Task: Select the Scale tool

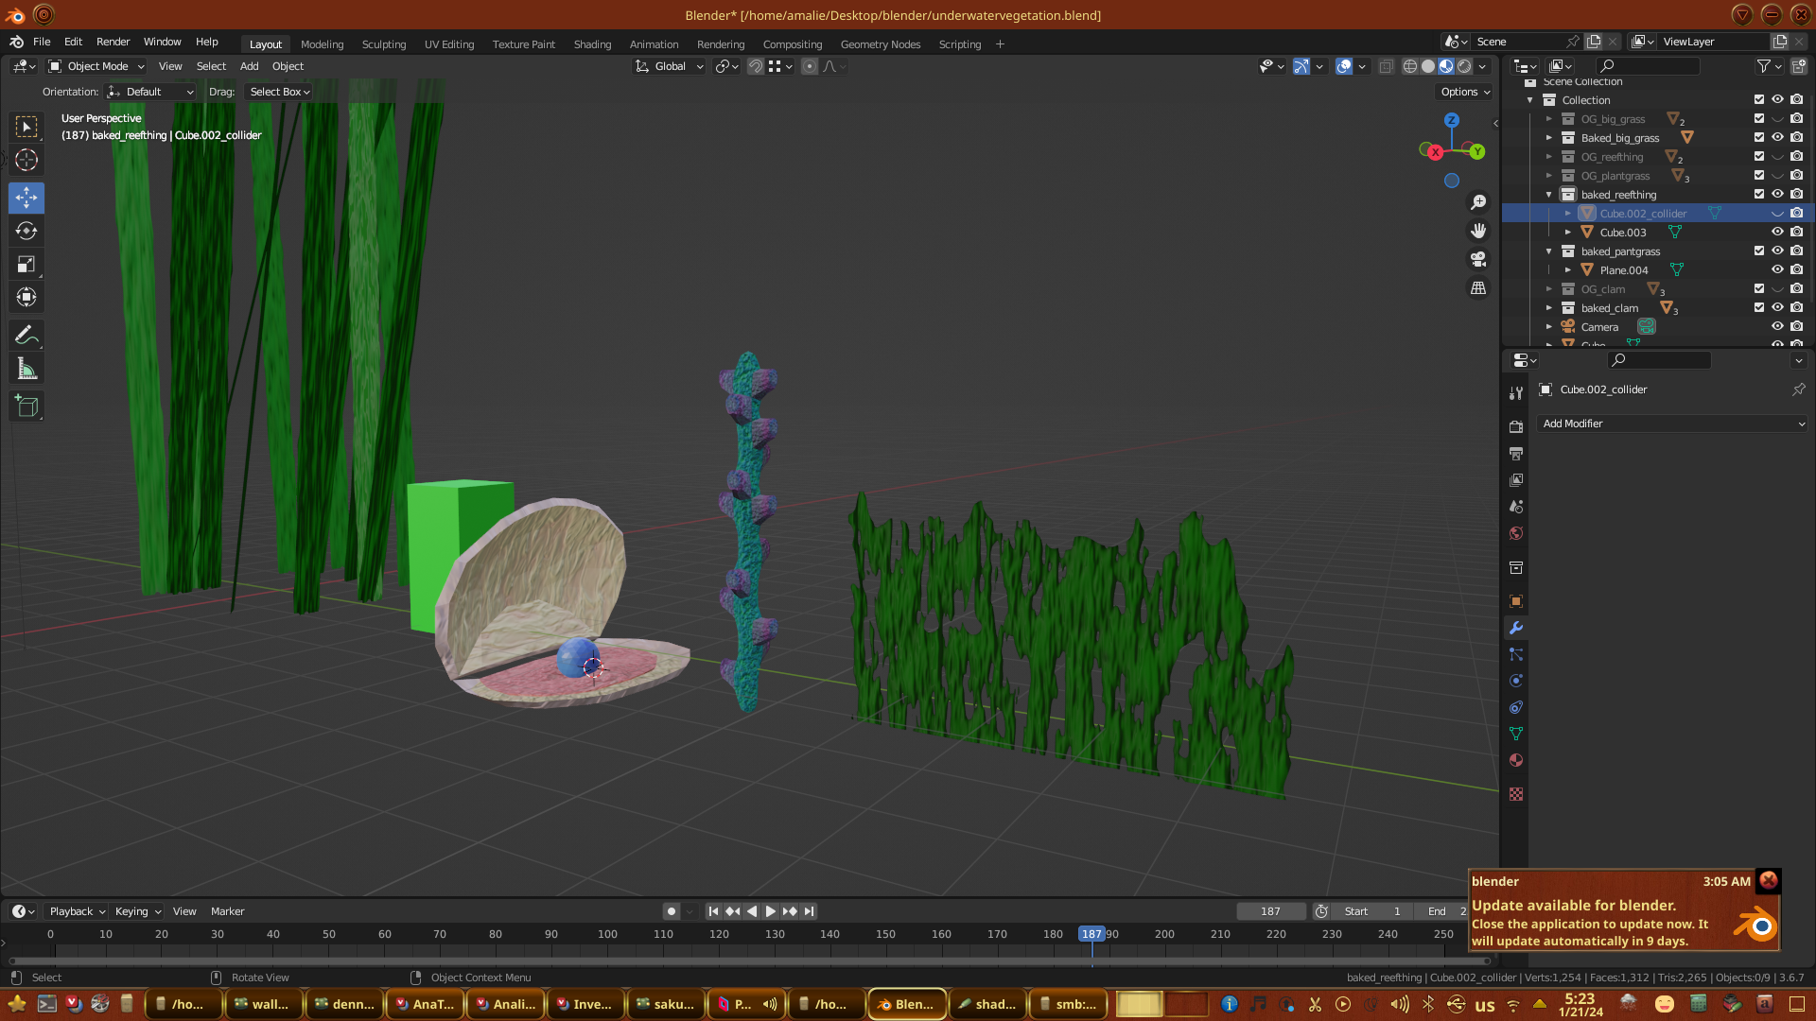Action: pyautogui.click(x=26, y=265)
